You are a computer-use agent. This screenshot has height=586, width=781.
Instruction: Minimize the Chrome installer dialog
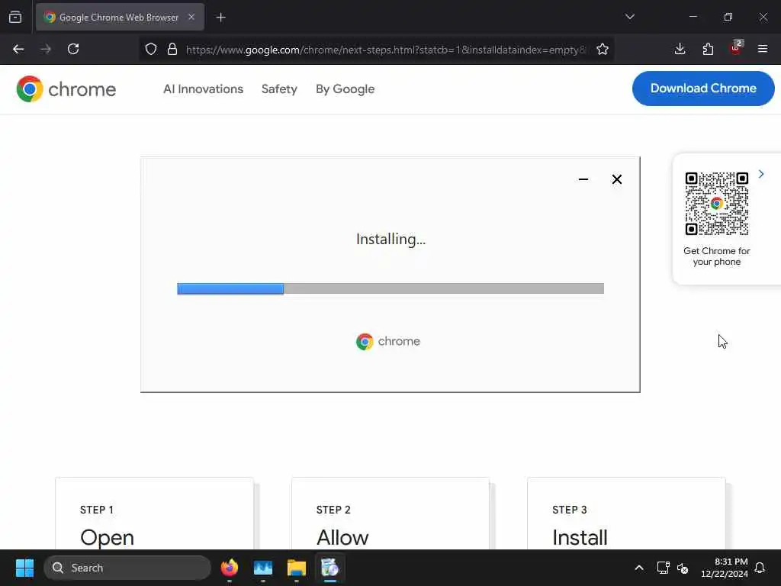583,179
